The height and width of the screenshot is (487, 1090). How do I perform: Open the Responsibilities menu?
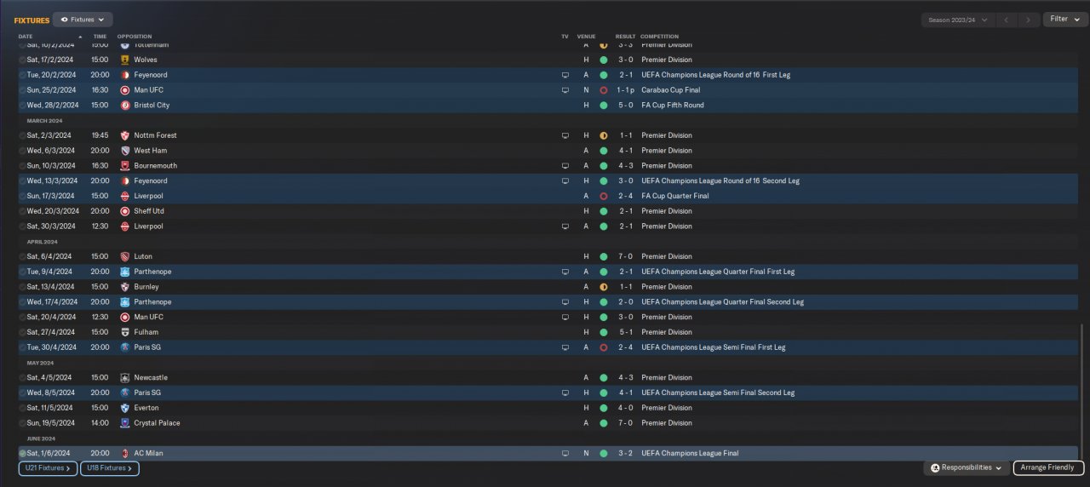967,468
